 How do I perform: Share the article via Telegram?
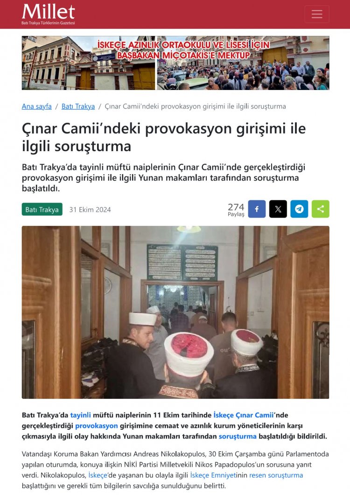[x=299, y=209]
